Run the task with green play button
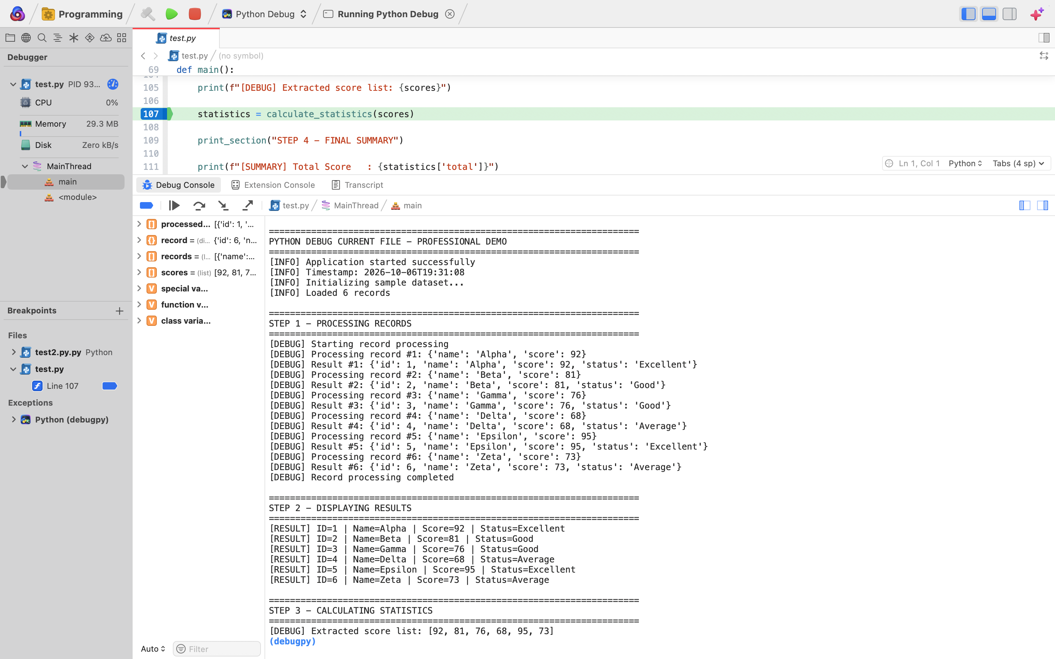 [171, 14]
